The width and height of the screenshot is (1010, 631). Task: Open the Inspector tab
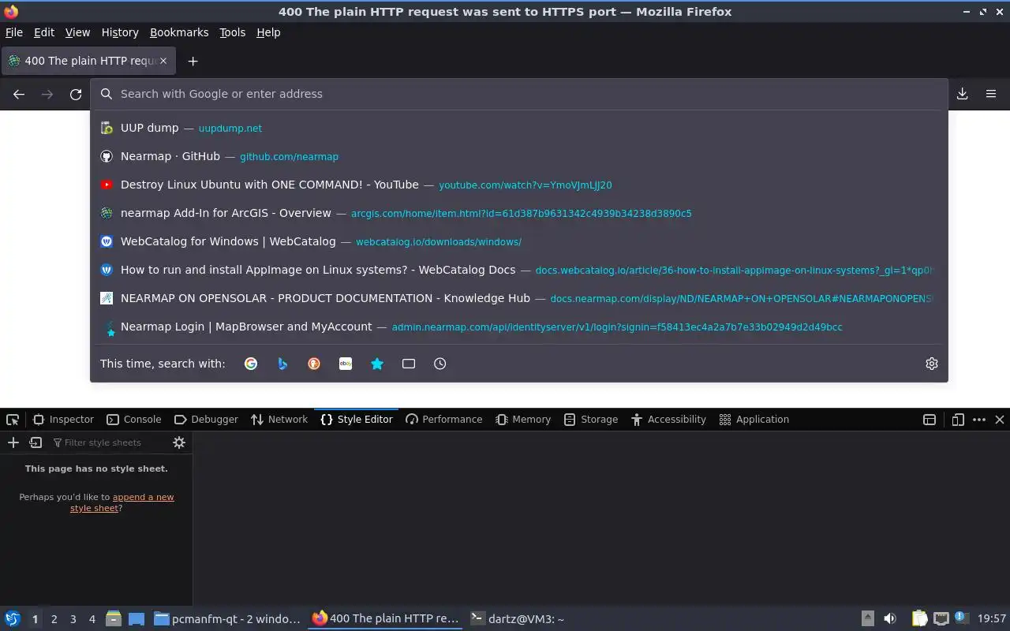[x=63, y=420]
